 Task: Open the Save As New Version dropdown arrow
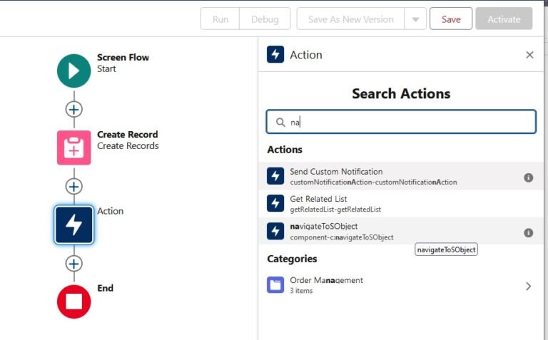pos(415,19)
